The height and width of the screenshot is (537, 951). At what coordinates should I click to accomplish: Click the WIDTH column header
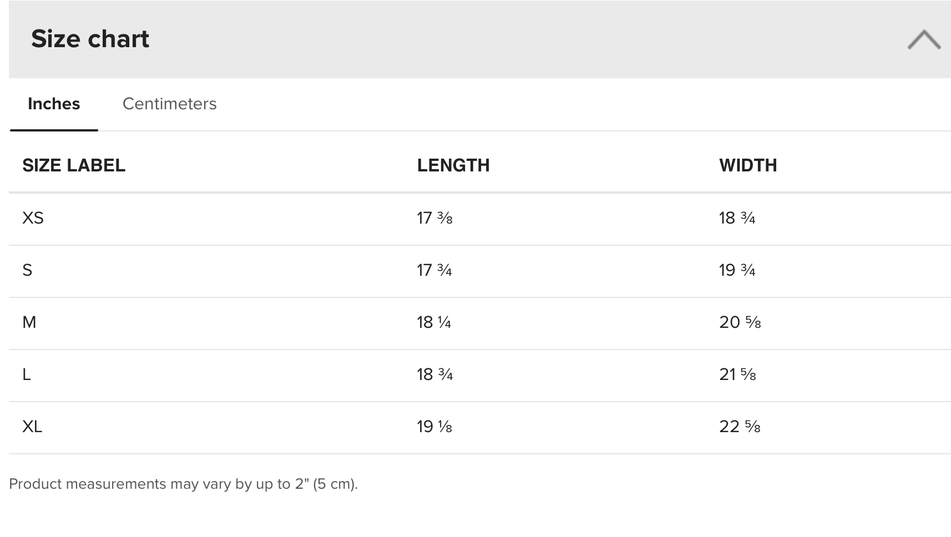point(748,165)
